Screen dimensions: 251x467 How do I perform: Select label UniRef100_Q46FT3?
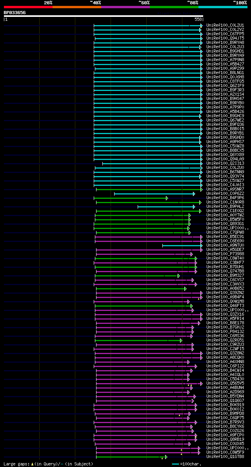225,306
